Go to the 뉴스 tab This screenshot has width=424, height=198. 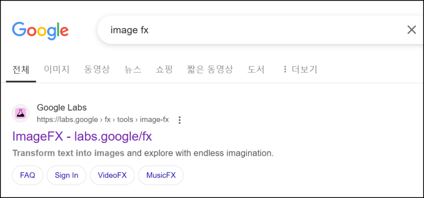(x=133, y=70)
